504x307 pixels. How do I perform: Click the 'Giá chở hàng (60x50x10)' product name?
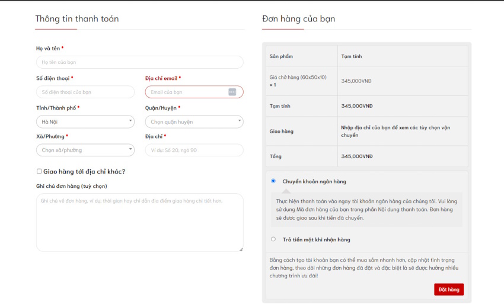pyautogui.click(x=298, y=77)
